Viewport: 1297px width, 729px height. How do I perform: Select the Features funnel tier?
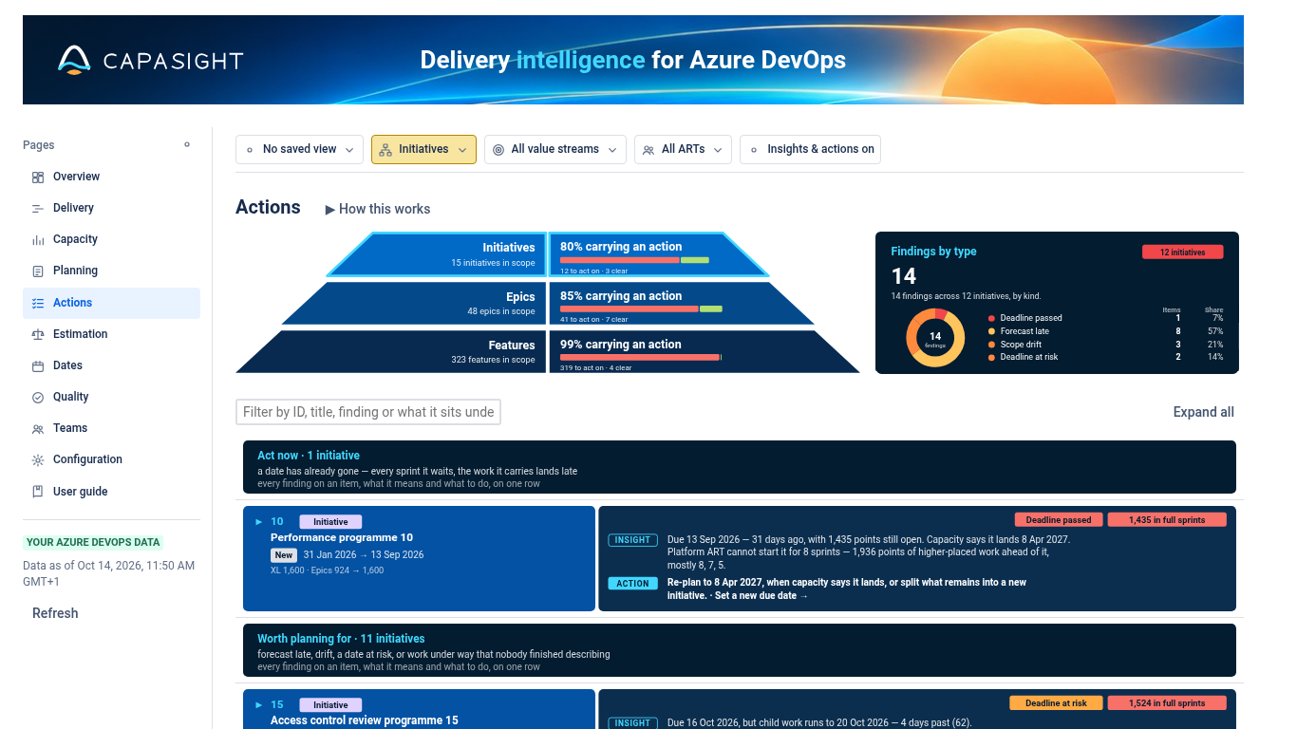point(548,351)
